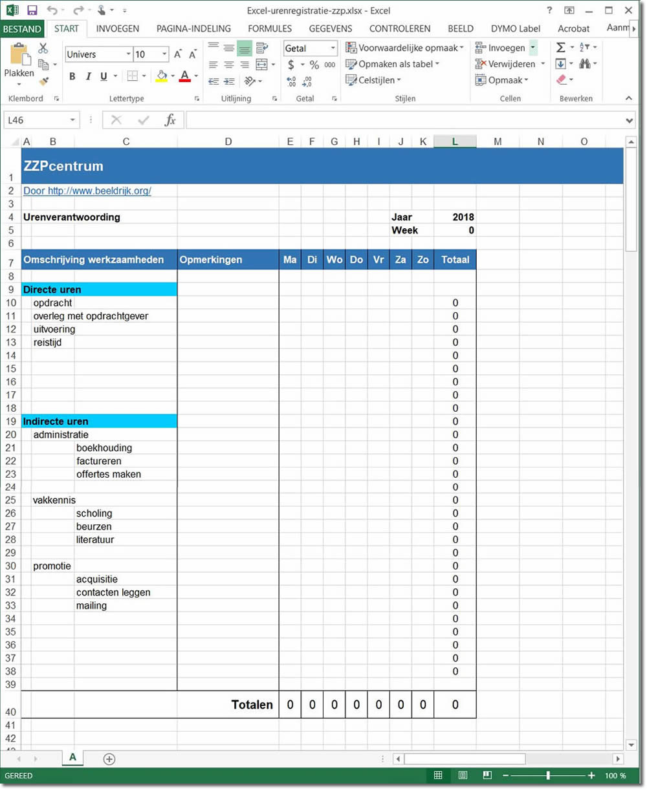Image resolution: width=647 pixels, height=790 pixels.
Task: Apply cell borders icon
Action: click(132, 76)
